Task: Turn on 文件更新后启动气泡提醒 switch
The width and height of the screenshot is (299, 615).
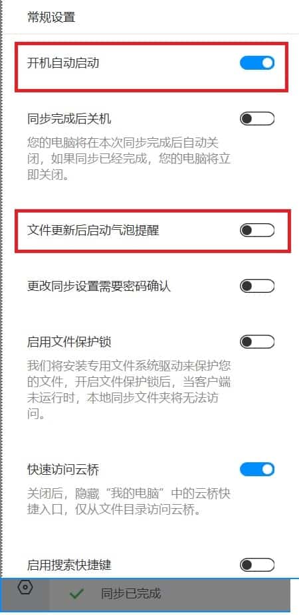Action: point(257,230)
